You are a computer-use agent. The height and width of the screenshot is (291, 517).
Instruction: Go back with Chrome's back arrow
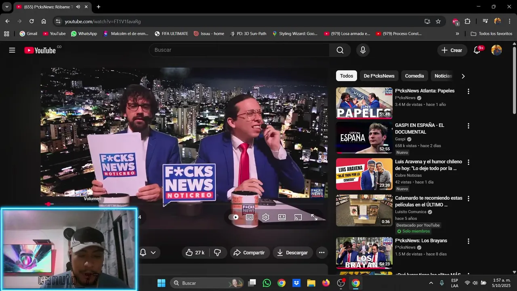pyautogui.click(x=7, y=21)
